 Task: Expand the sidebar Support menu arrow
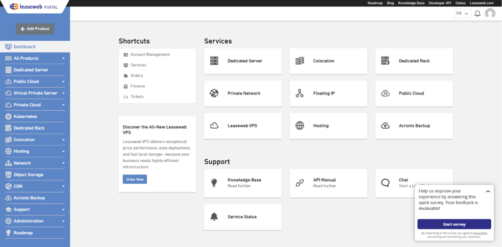click(x=63, y=210)
